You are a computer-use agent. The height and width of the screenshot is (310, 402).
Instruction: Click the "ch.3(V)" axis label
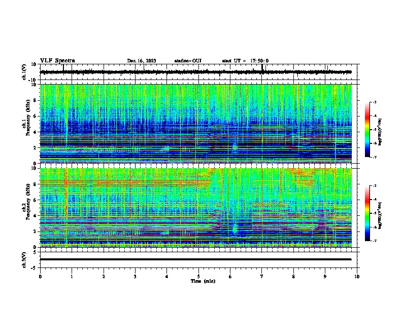click(x=24, y=260)
